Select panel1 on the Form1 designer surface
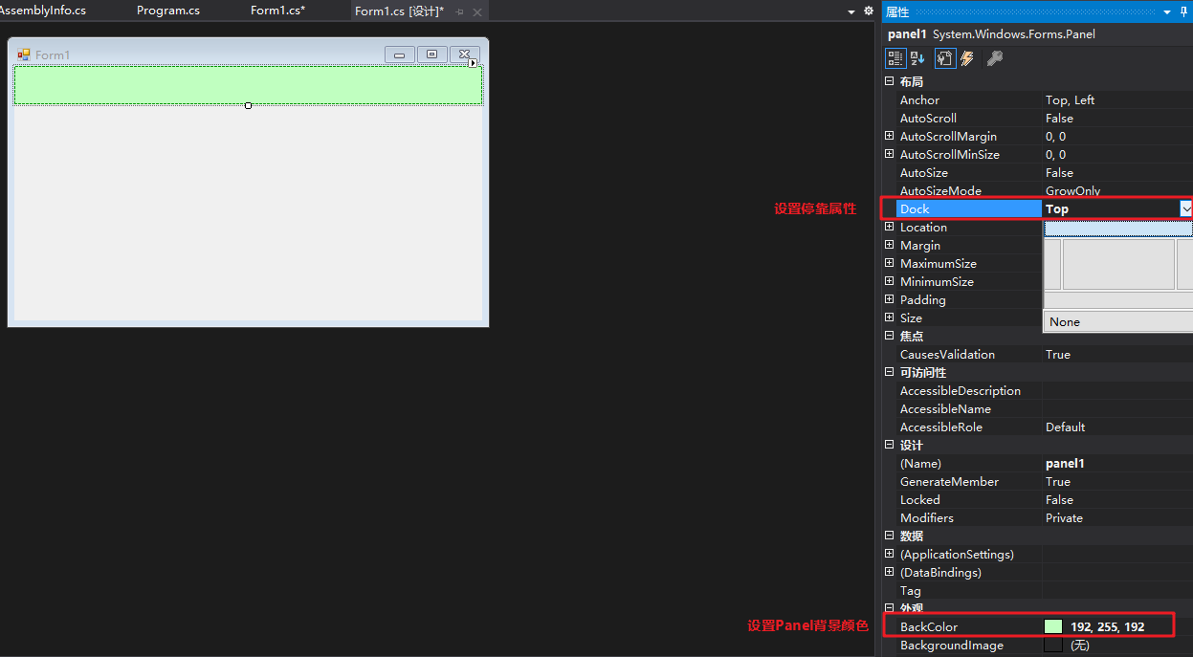 point(248,84)
